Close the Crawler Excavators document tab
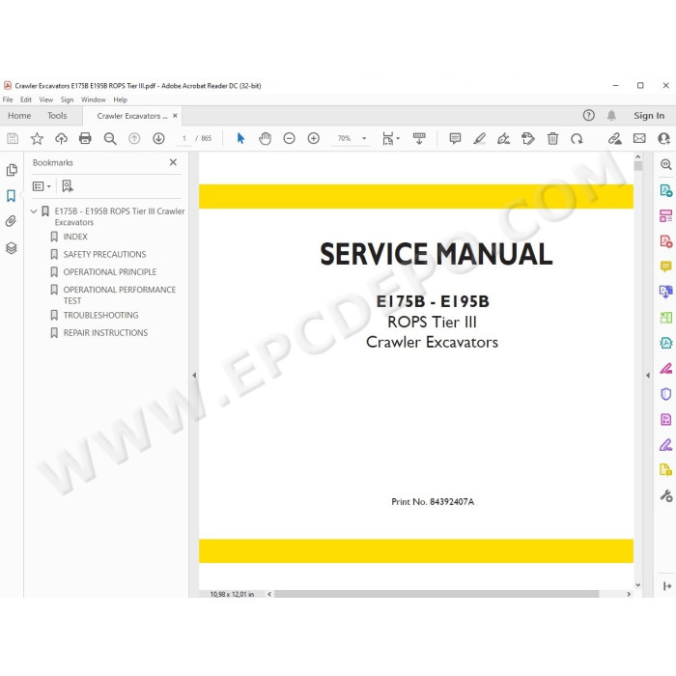676x676 pixels. [175, 116]
